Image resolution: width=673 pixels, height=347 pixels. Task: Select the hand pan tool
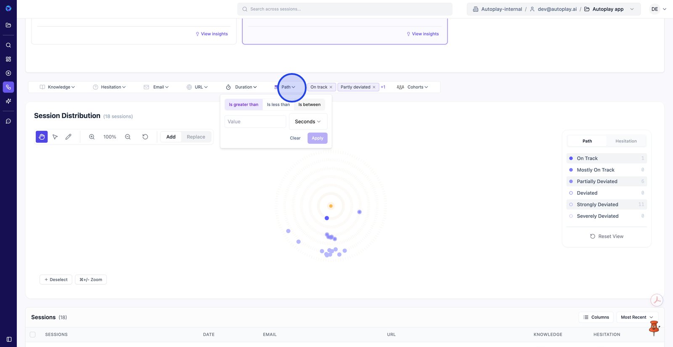point(42,137)
